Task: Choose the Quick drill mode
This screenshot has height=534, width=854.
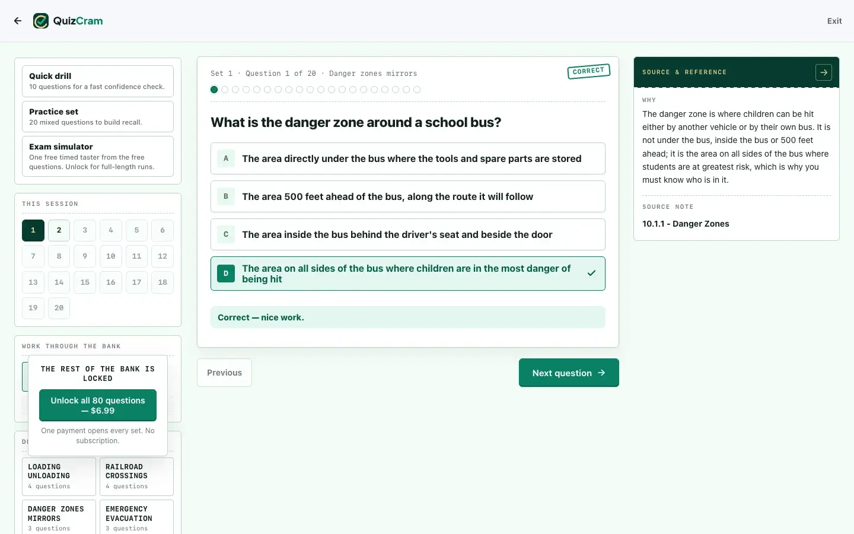Action: coord(98,81)
